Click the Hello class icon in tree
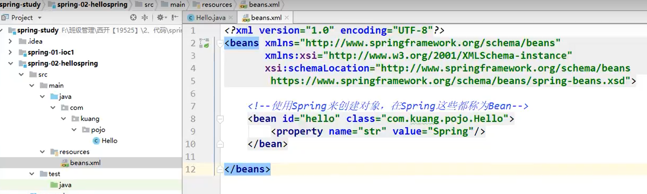The image size is (647, 194). [96, 141]
